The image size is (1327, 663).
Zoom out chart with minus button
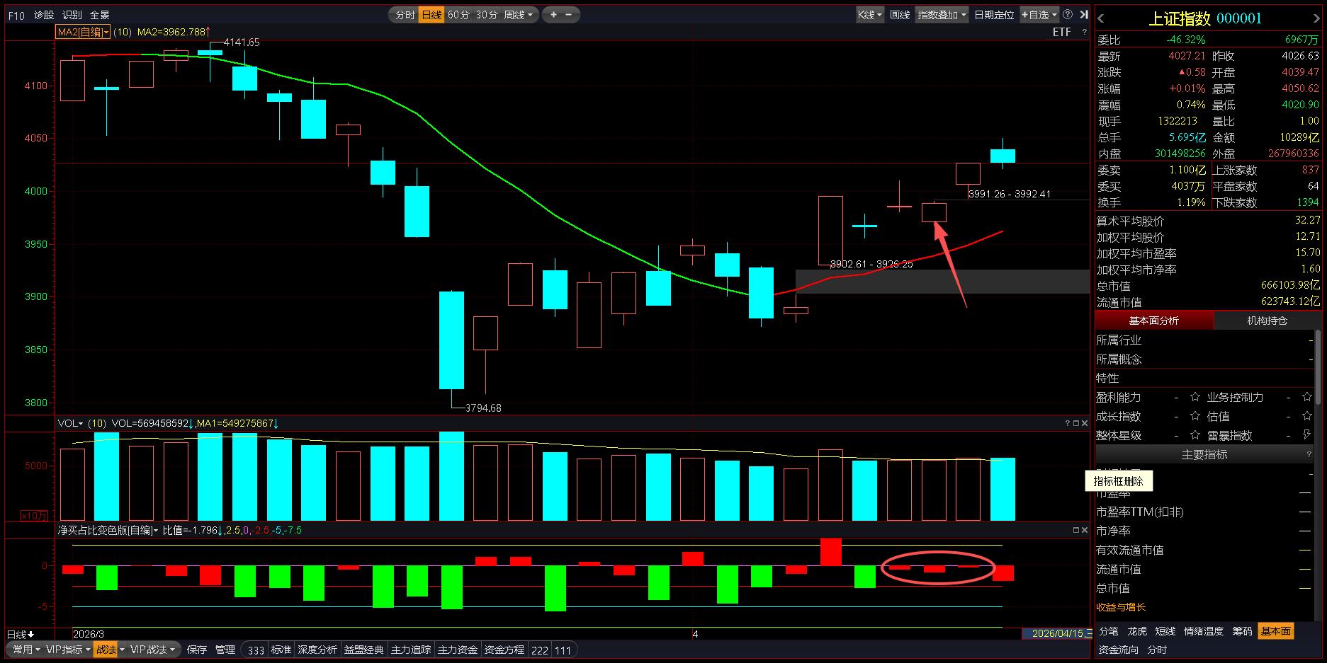pyautogui.click(x=569, y=15)
